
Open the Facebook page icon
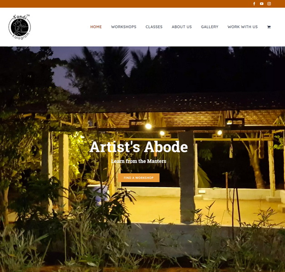coord(254,4)
